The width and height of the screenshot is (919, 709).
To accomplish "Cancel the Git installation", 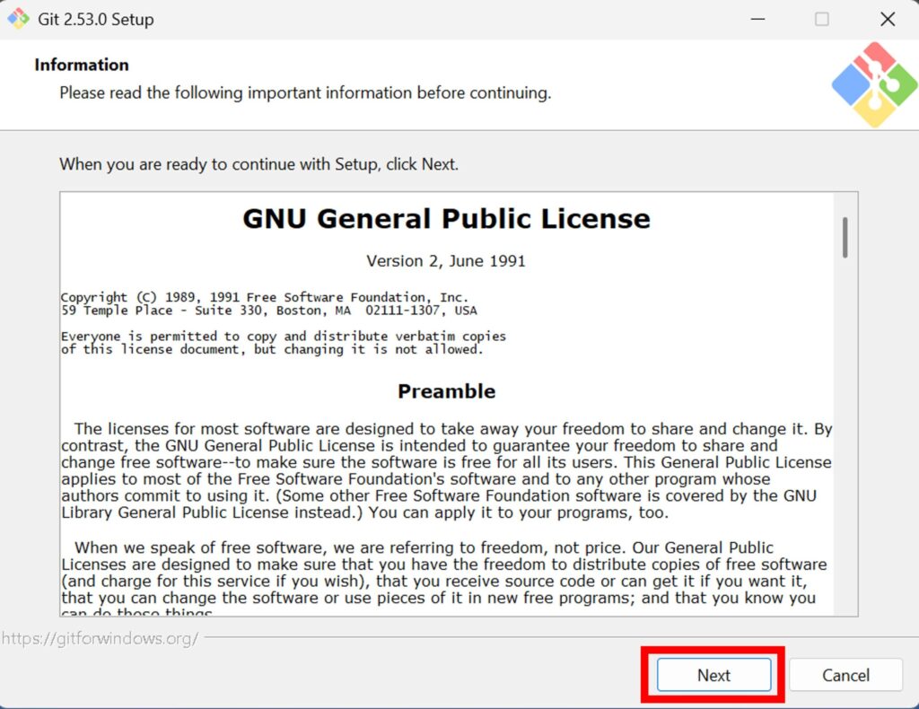I will (845, 675).
